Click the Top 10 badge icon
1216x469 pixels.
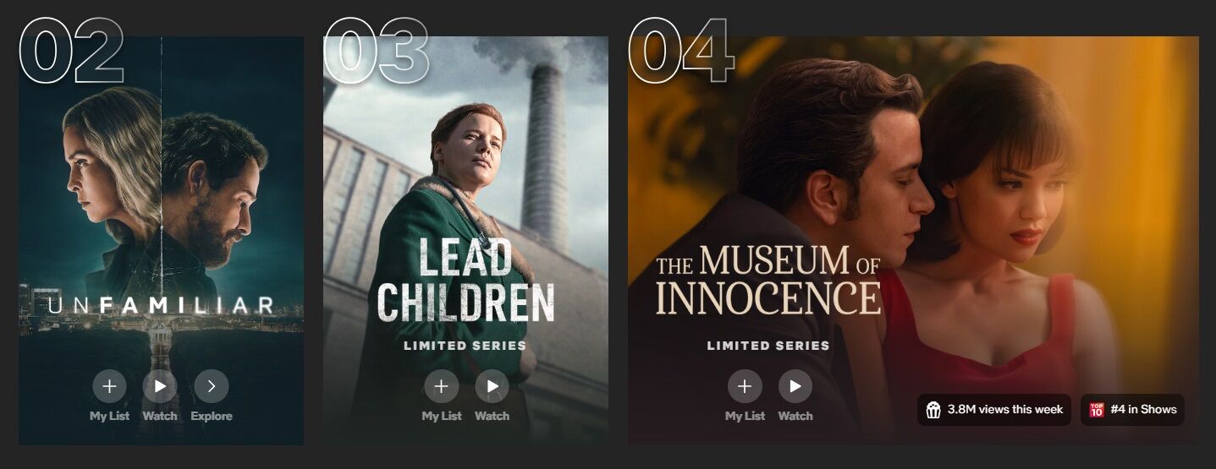tap(1097, 410)
